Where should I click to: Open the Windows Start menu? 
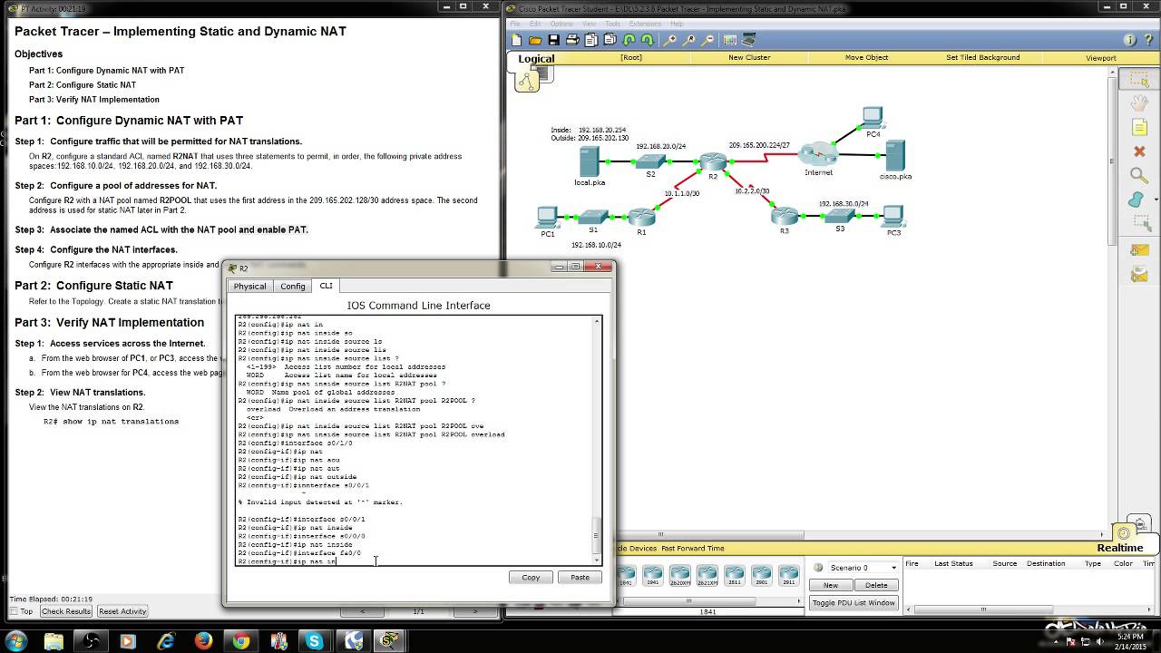(16, 641)
